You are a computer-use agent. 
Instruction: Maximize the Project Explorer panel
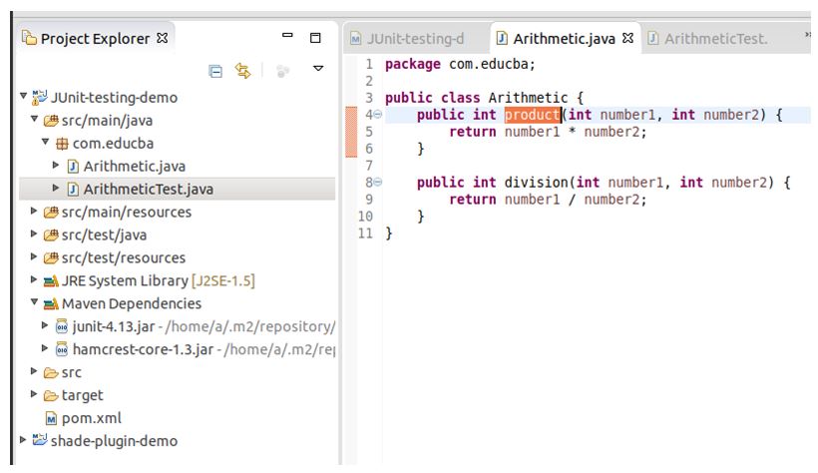click(x=315, y=38)
